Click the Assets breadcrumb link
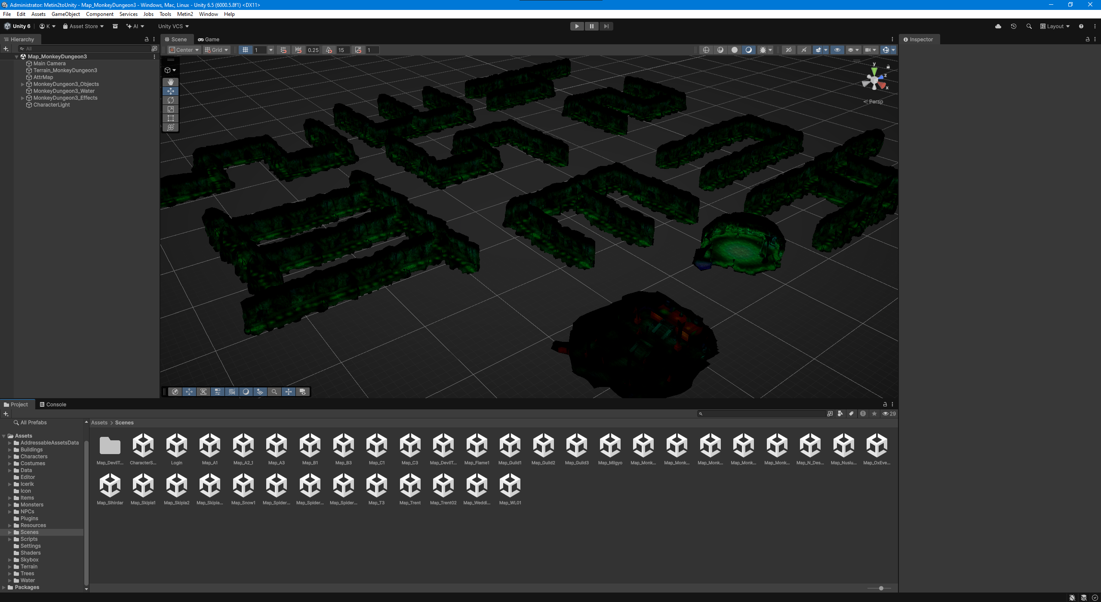This screenshot has height=602, width=1101. point(99,423)
